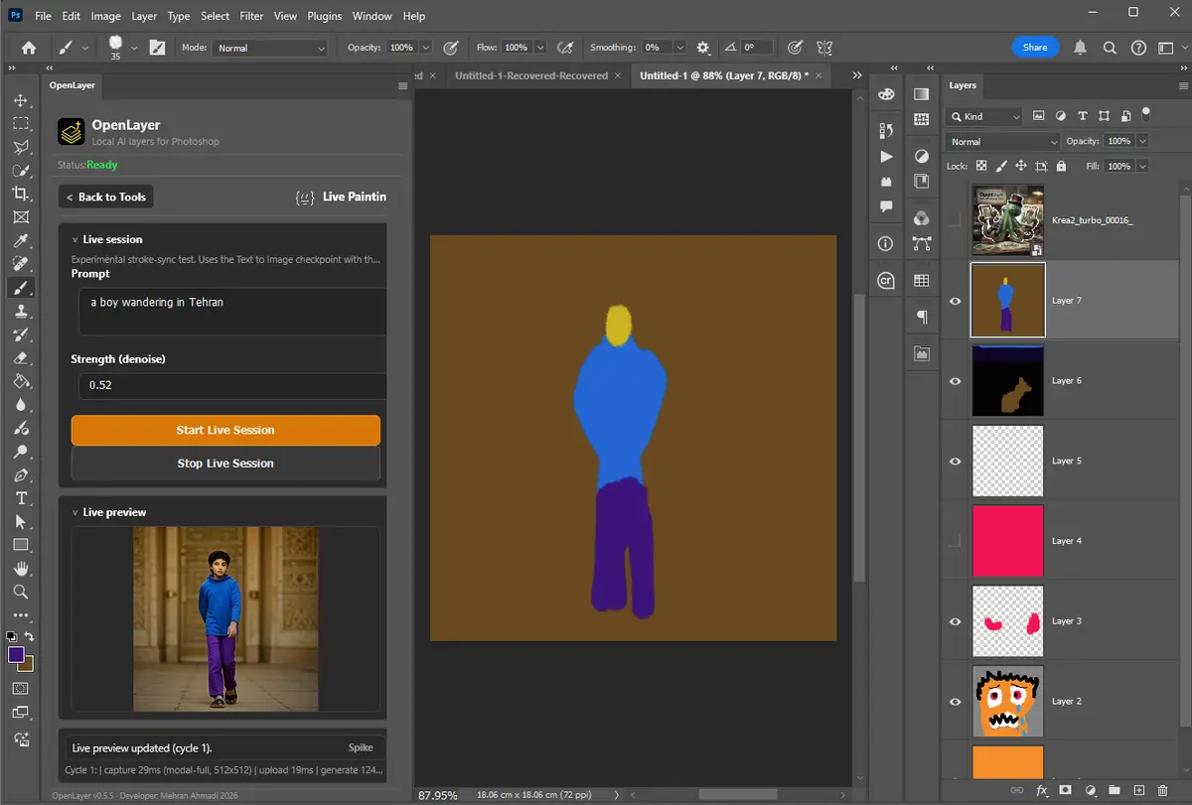Click the foreground purple color swatch

click(x=17, y=655)
